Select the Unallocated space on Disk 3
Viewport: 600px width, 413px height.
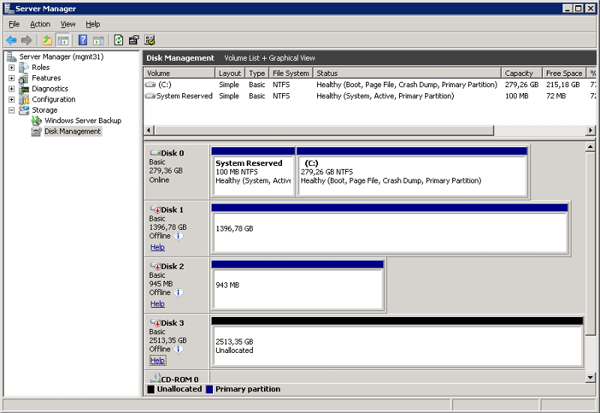[397, 342]
